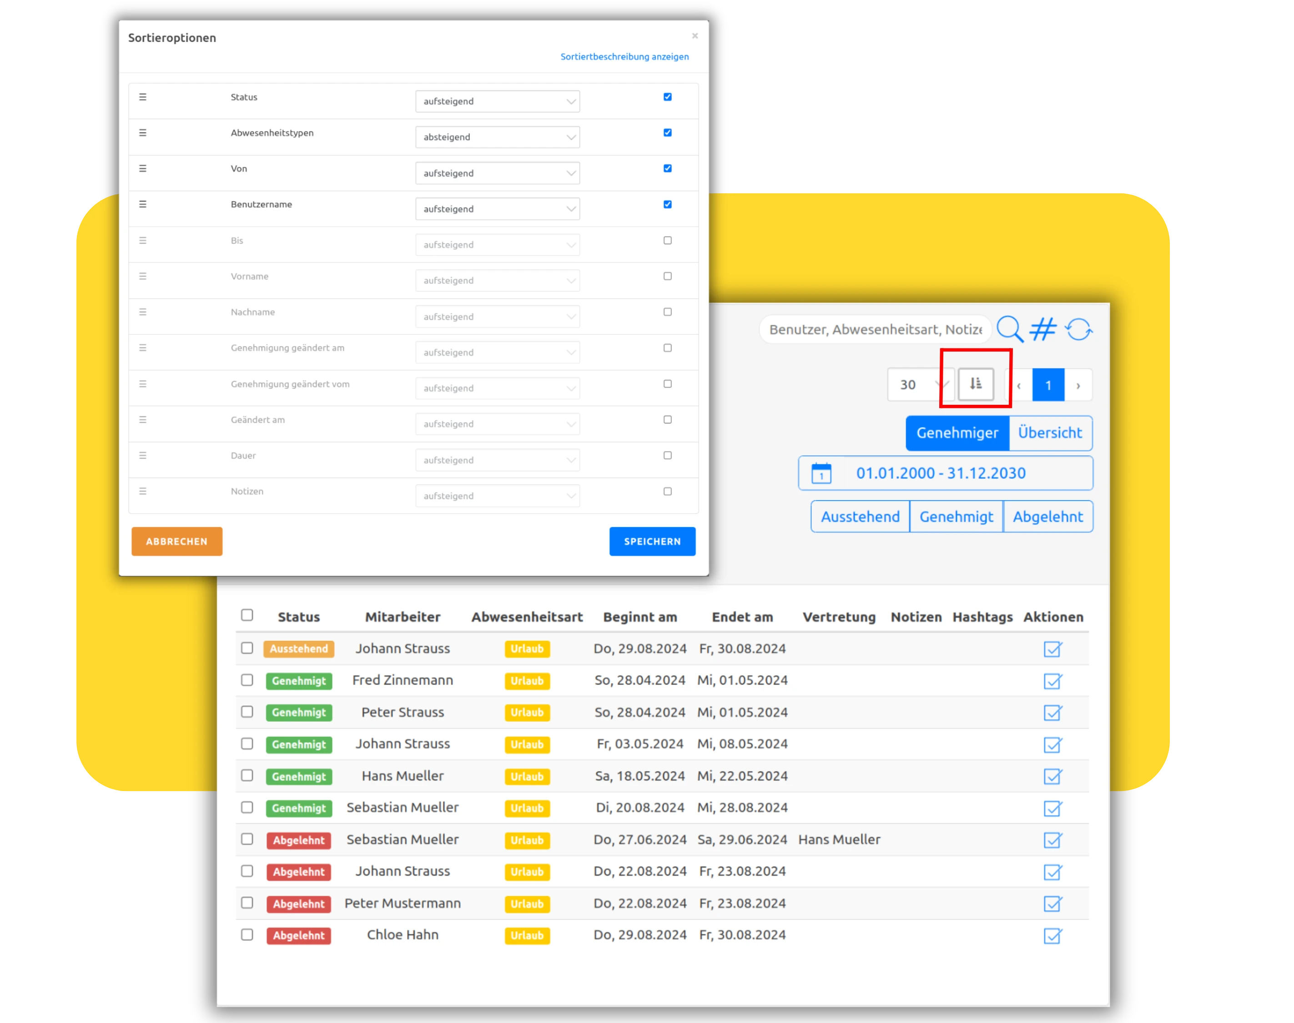The height and width of the screenshot is (1023, 1294).
Task: Open the Von sort direction dropdown
Action: [497, 173]
